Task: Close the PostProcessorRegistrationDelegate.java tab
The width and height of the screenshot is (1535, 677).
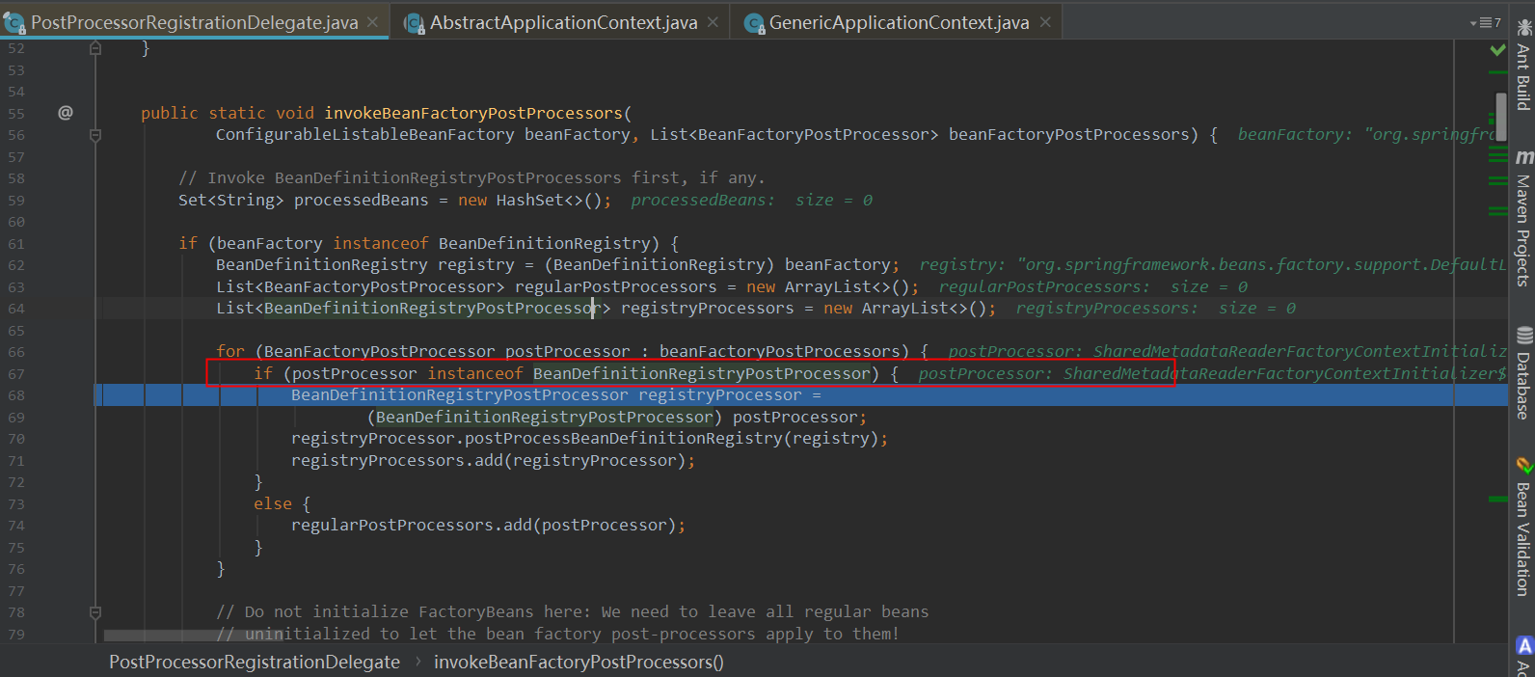Action: pos(372,22)
